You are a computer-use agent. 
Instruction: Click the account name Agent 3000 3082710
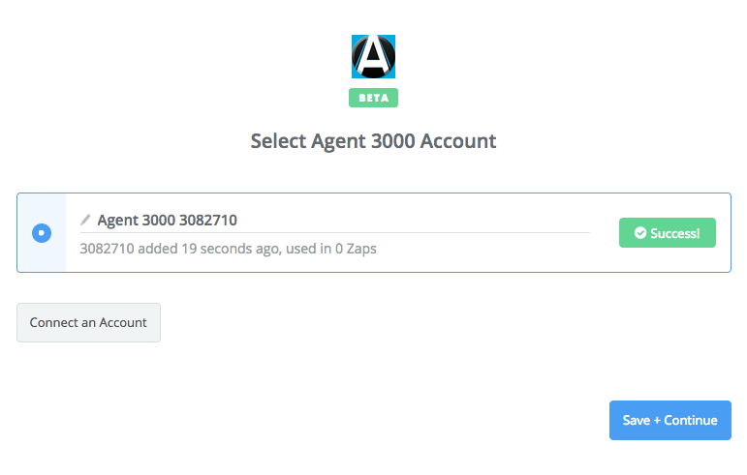tap(167, 220)
